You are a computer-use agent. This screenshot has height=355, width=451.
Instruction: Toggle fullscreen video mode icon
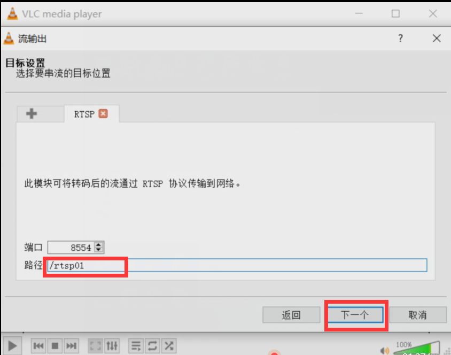point(96,345)
